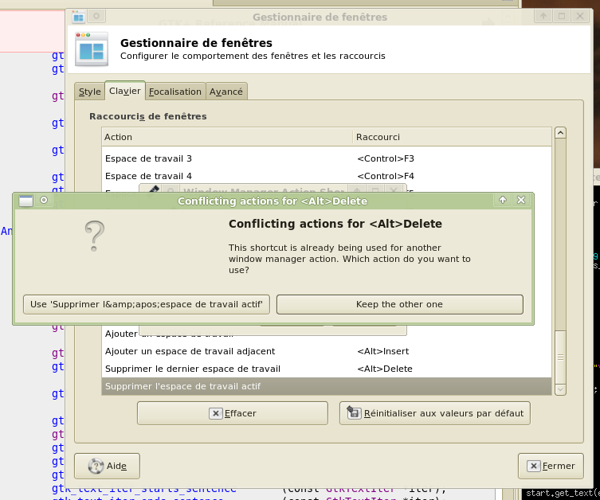Click the Gestionnaire de fenêtres header icon
The height and width of the screenshot is (500, 600).
coord(91,49)
